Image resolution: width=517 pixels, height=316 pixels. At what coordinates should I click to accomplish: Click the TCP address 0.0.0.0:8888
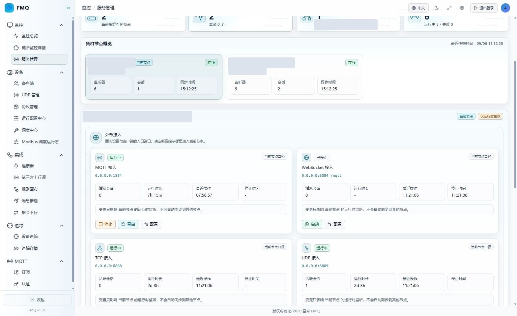(x=108, y=266)
